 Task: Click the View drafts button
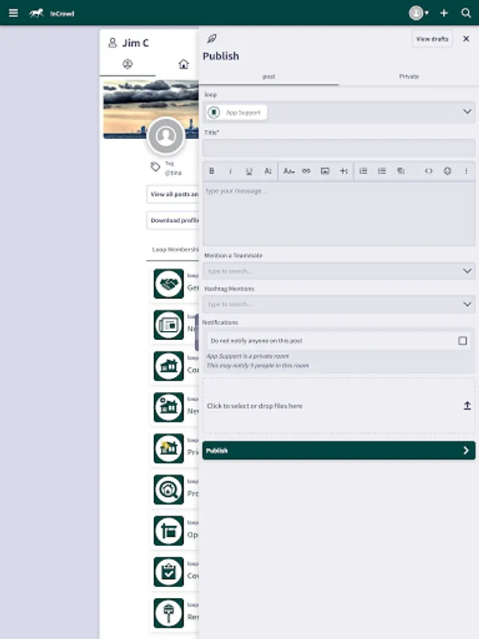point(431,39)
